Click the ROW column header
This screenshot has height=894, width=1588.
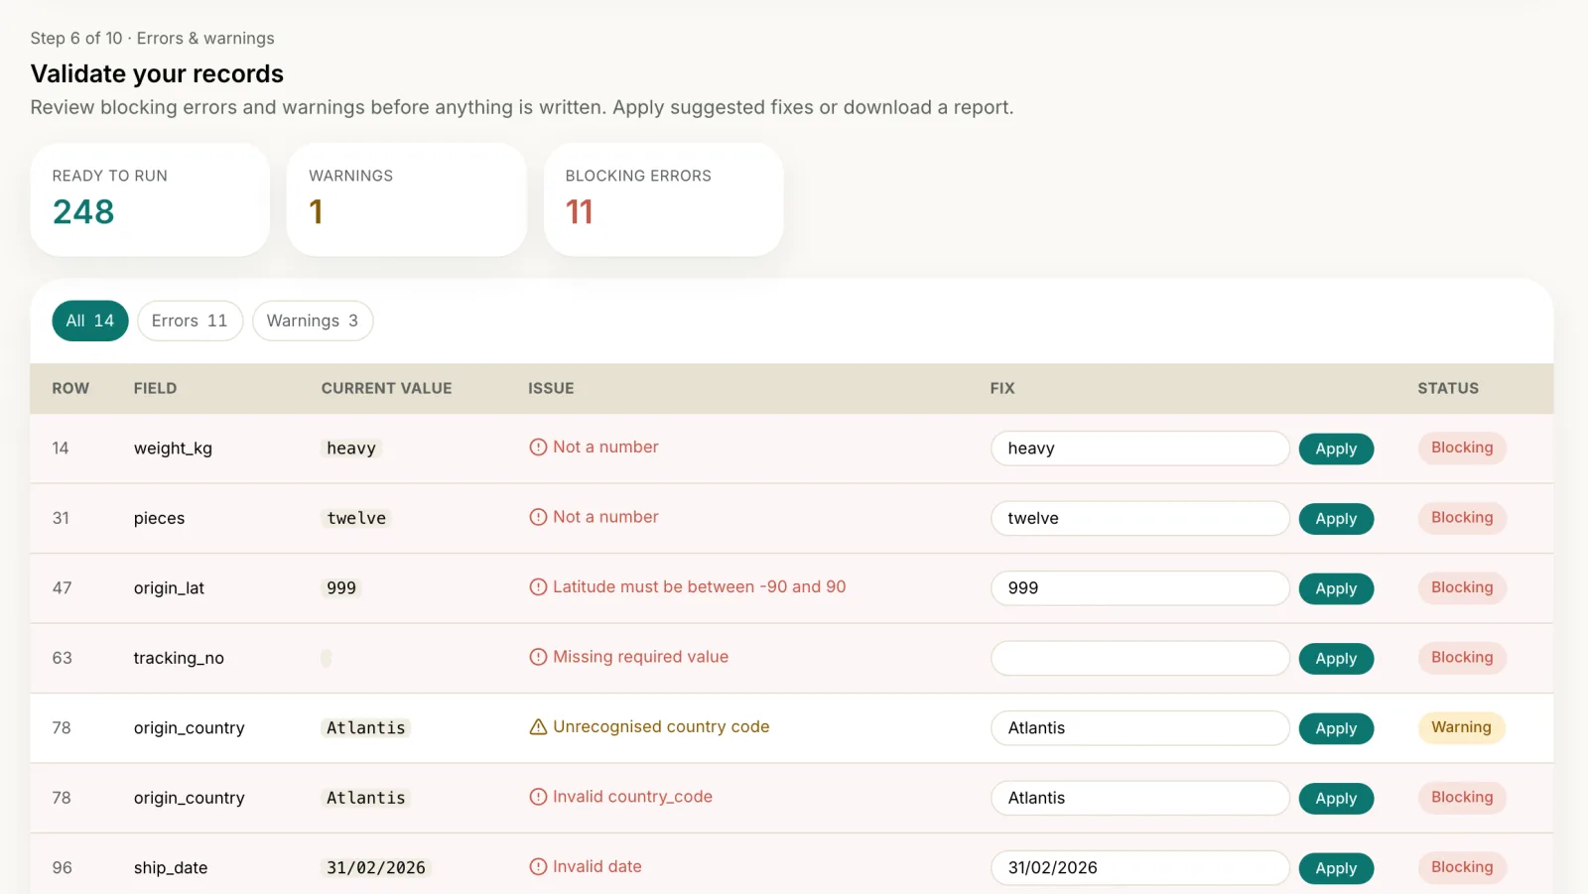click(x=70, y=388)
